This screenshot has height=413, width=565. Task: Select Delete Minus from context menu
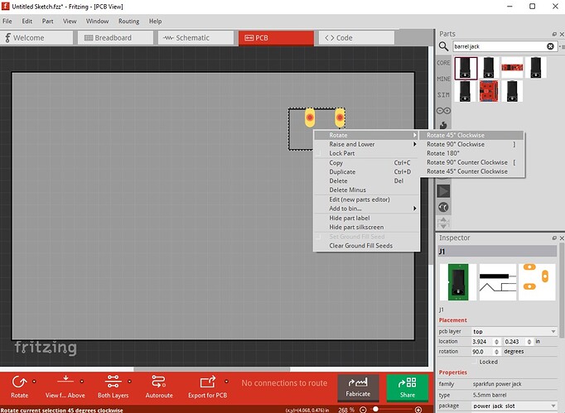tap(365, 190)
